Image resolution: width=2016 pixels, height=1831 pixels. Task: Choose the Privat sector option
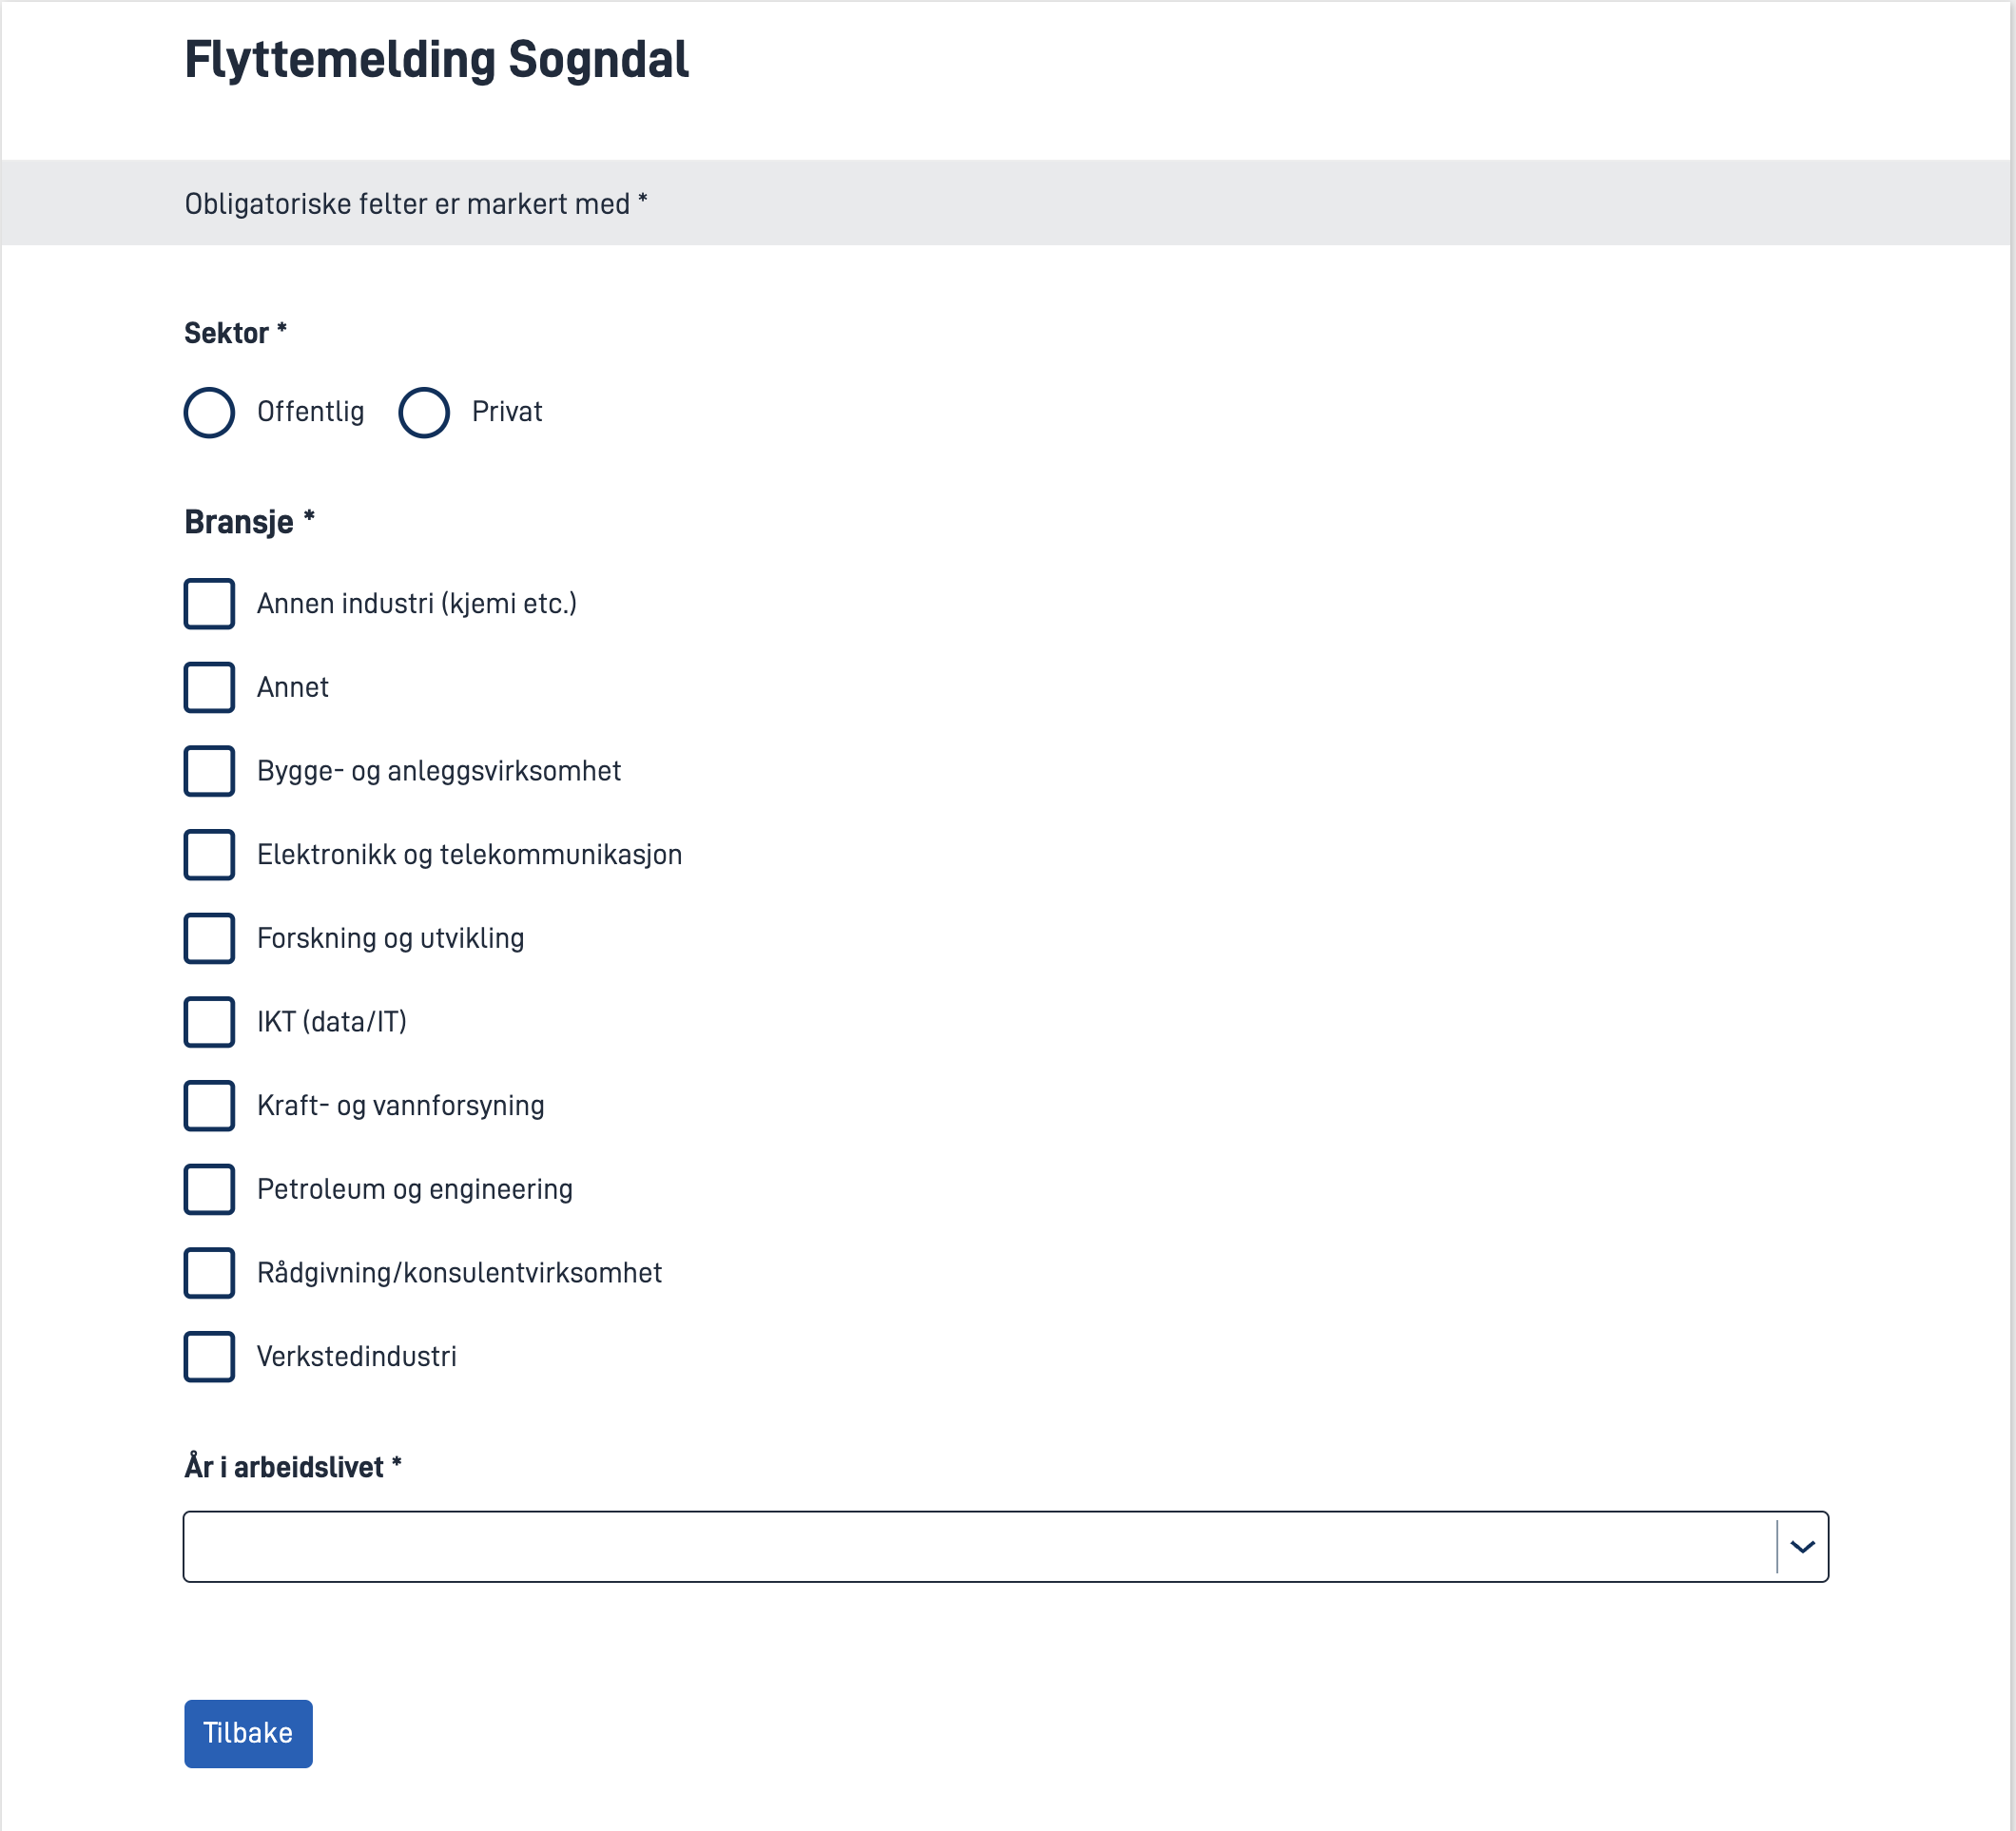424,412
